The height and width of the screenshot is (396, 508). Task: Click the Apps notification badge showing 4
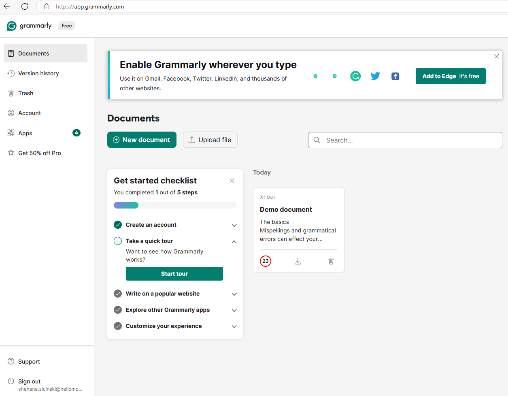(76, 133)
